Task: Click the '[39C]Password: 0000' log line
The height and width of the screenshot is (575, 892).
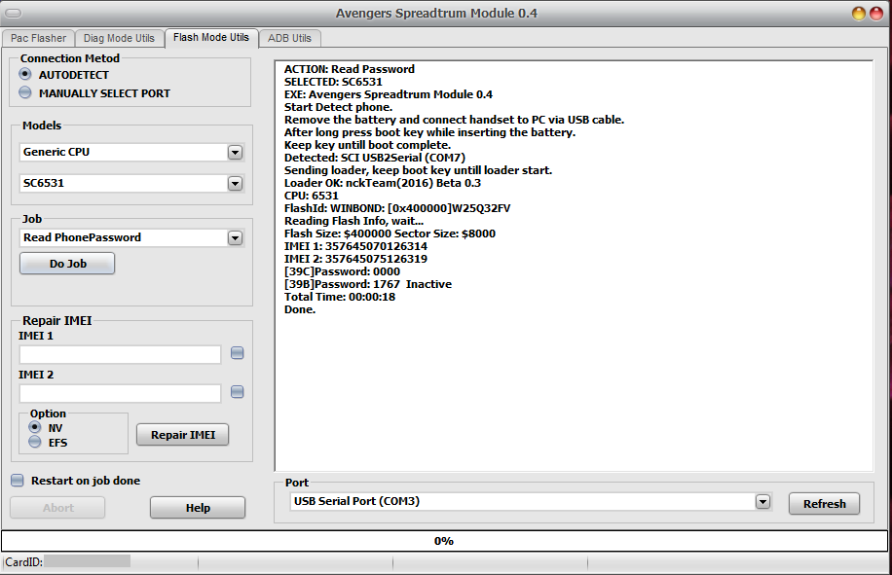Action: [342, 271]
